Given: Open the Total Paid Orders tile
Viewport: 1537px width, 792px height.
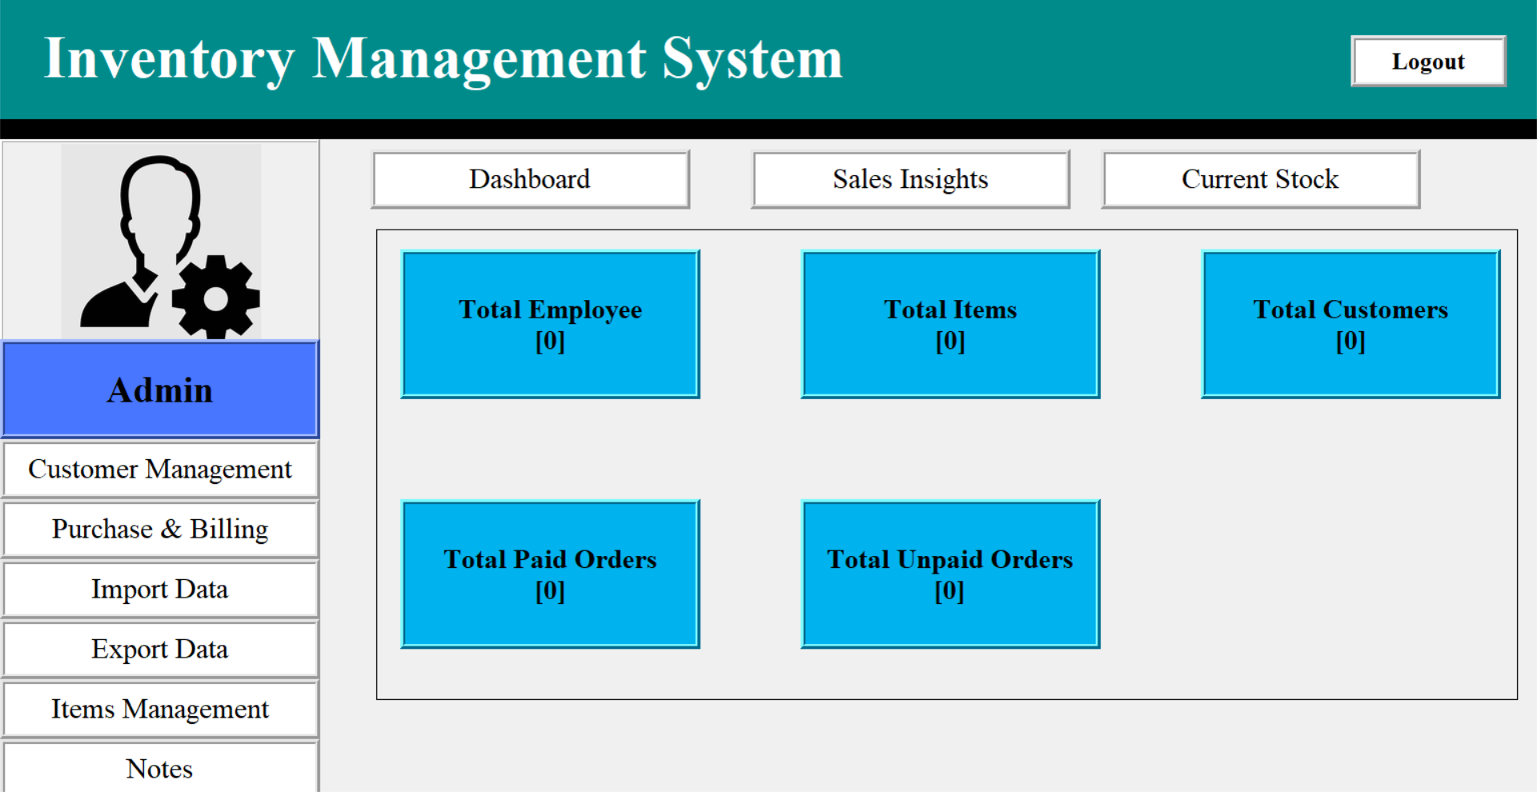Looking at the screenshot, I should [550, 574].
